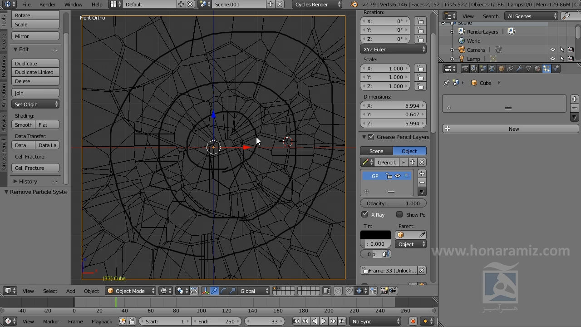Image resolution: width=581 pixels, height=327 pixels.
Task: Open the XYZ Euler rotation mode dropdown
Action: [394, 49]
